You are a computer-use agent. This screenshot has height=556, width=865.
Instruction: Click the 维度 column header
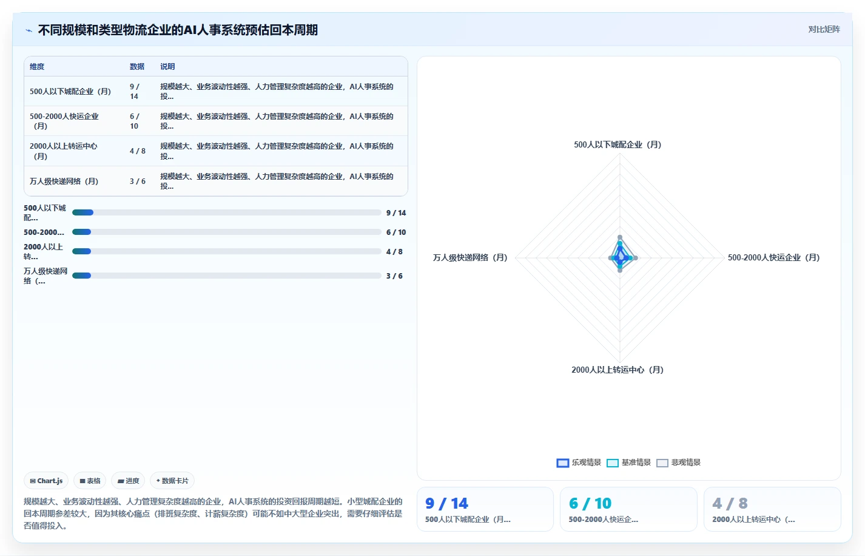point(37,67)
